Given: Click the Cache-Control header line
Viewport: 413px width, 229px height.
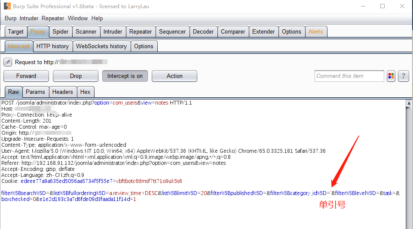Looking at the screenshot, I should click(x=34, y=127).
